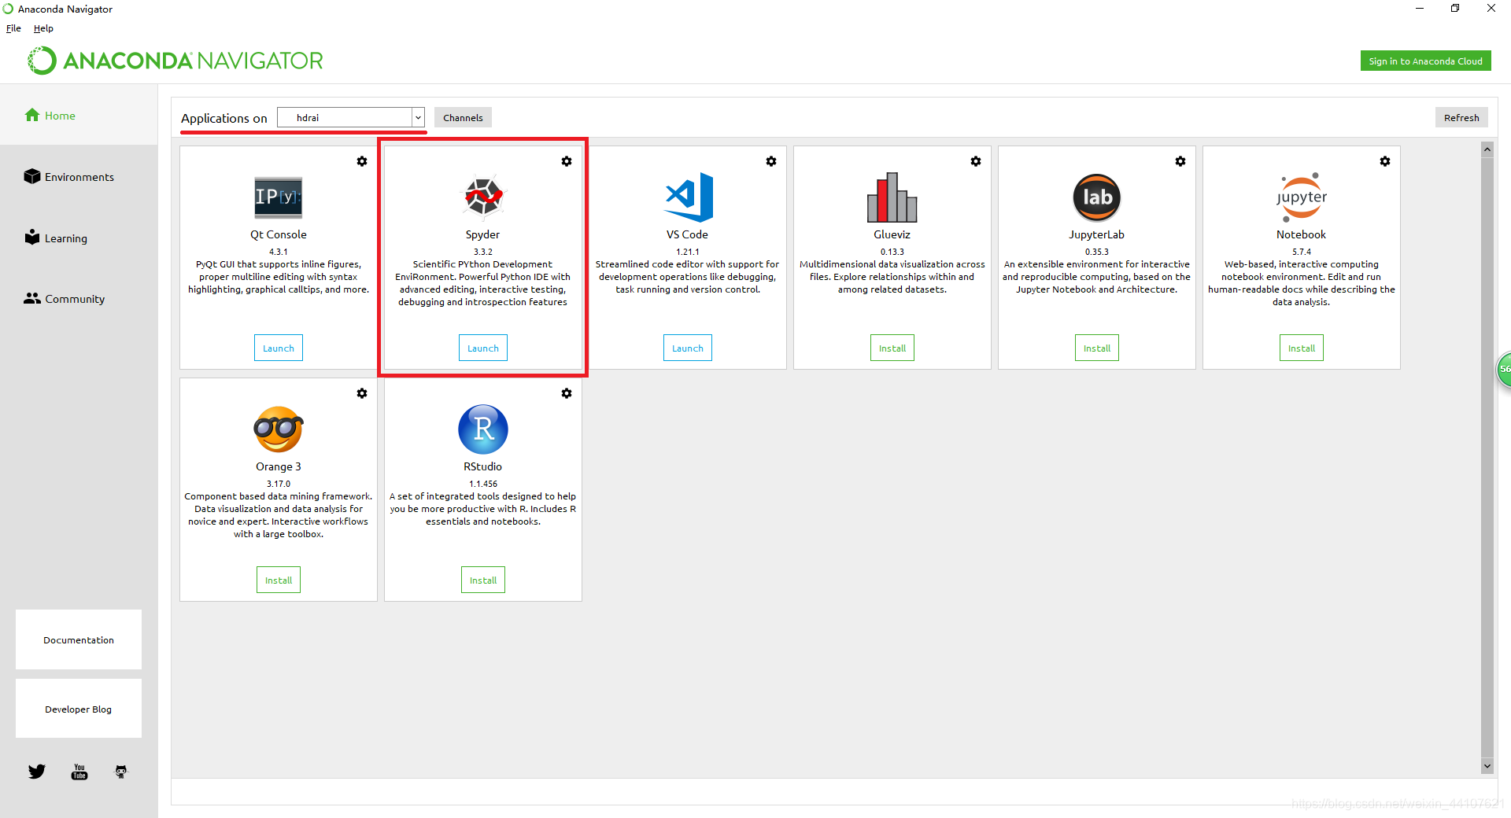Open the File menu
Image resolution: width=1511 pixels, height=818 pixels.
13,28
